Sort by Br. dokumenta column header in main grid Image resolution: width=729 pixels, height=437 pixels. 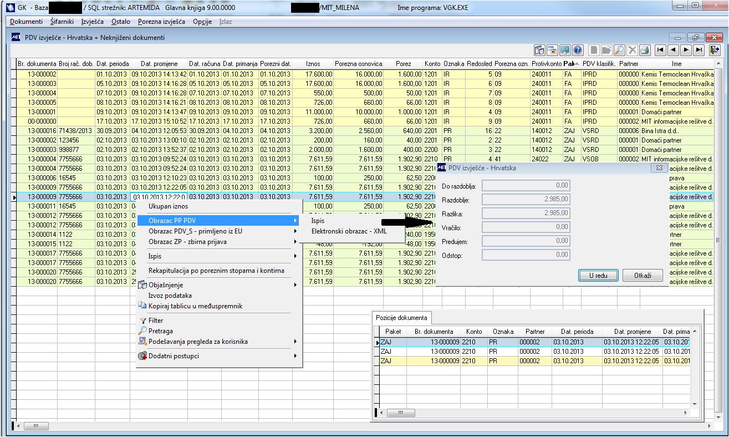(x=37, y=64)
